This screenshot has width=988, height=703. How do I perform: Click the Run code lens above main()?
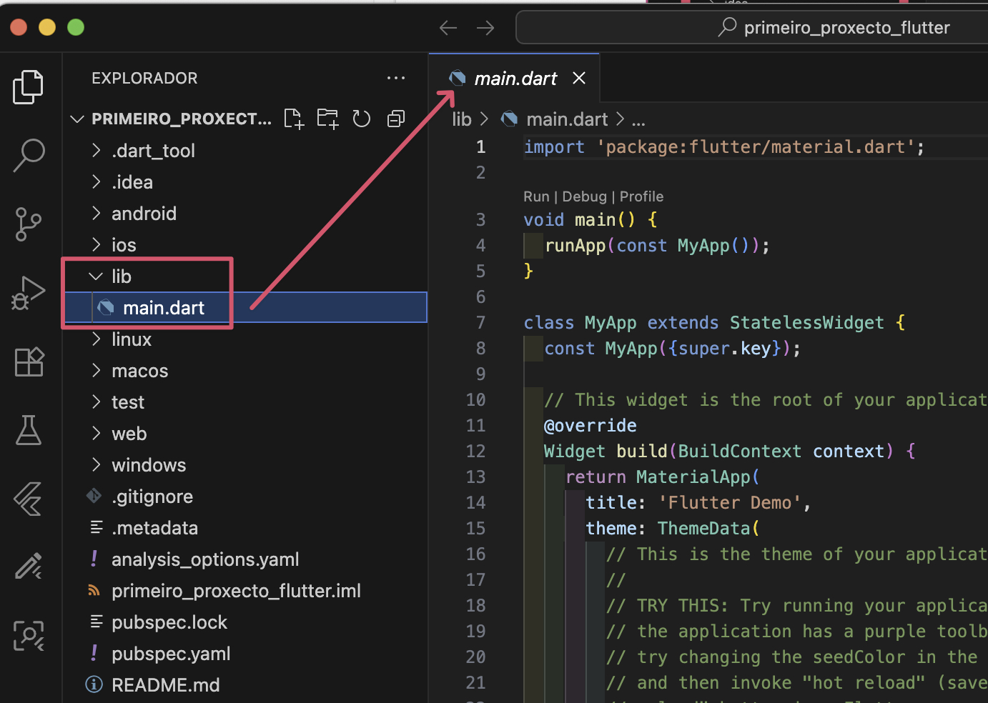(535, 196)
